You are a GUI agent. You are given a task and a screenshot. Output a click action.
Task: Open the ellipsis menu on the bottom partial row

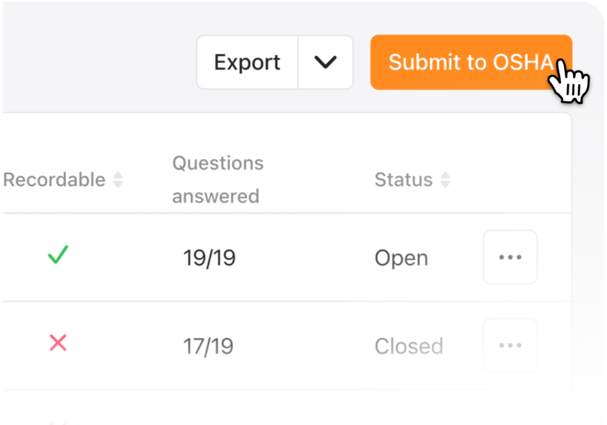tap(510, 421)
